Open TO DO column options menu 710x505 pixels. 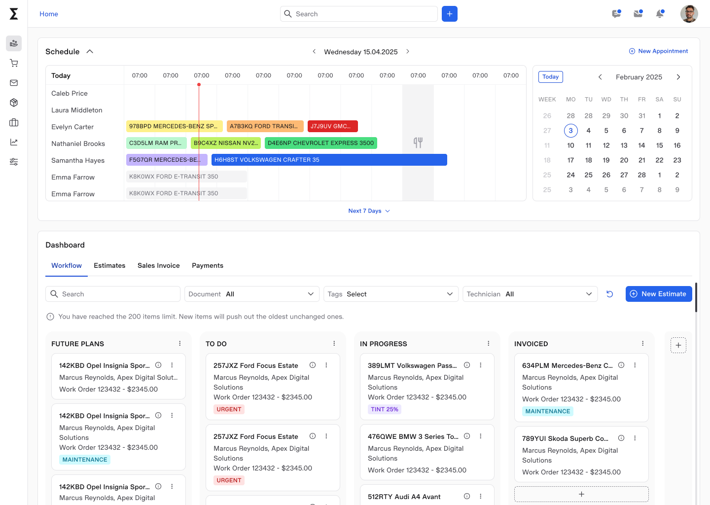pyautogui.click(x=334, y=343)
